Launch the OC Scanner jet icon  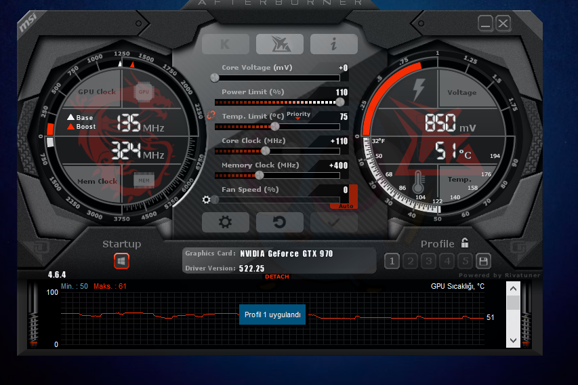280,44
